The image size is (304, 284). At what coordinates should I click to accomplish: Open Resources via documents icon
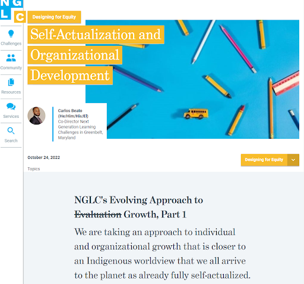click(11, 82)
